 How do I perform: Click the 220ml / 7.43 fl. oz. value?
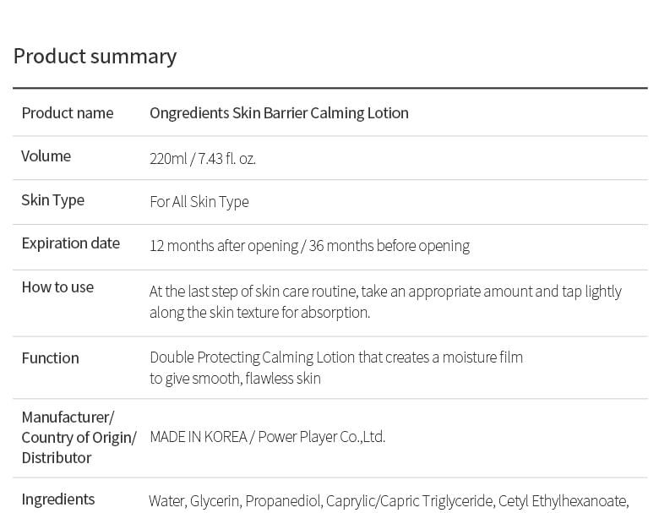tap(203, 158)
